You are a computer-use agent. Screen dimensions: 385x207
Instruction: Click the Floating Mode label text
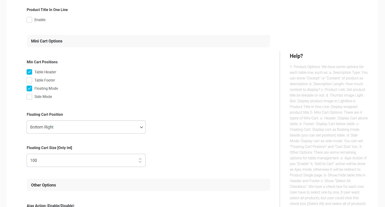click(46, 88)
